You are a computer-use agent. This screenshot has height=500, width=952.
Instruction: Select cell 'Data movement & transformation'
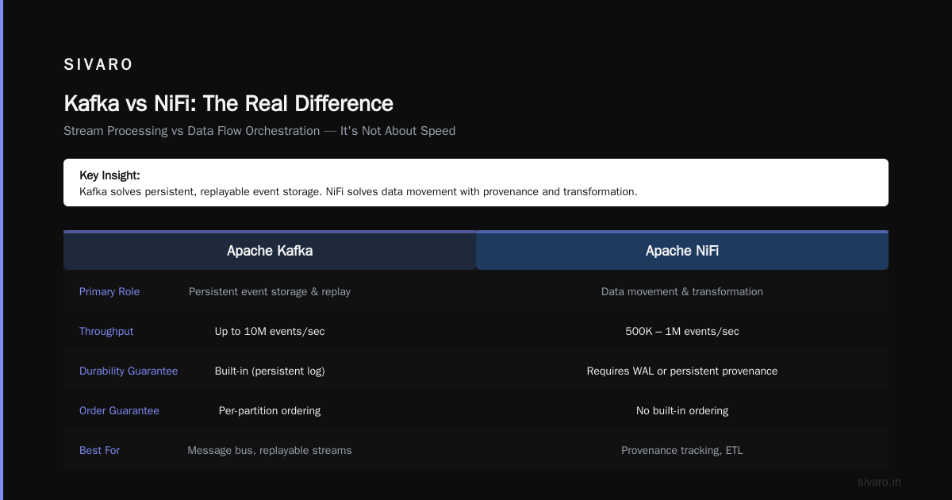pos(682,291)
